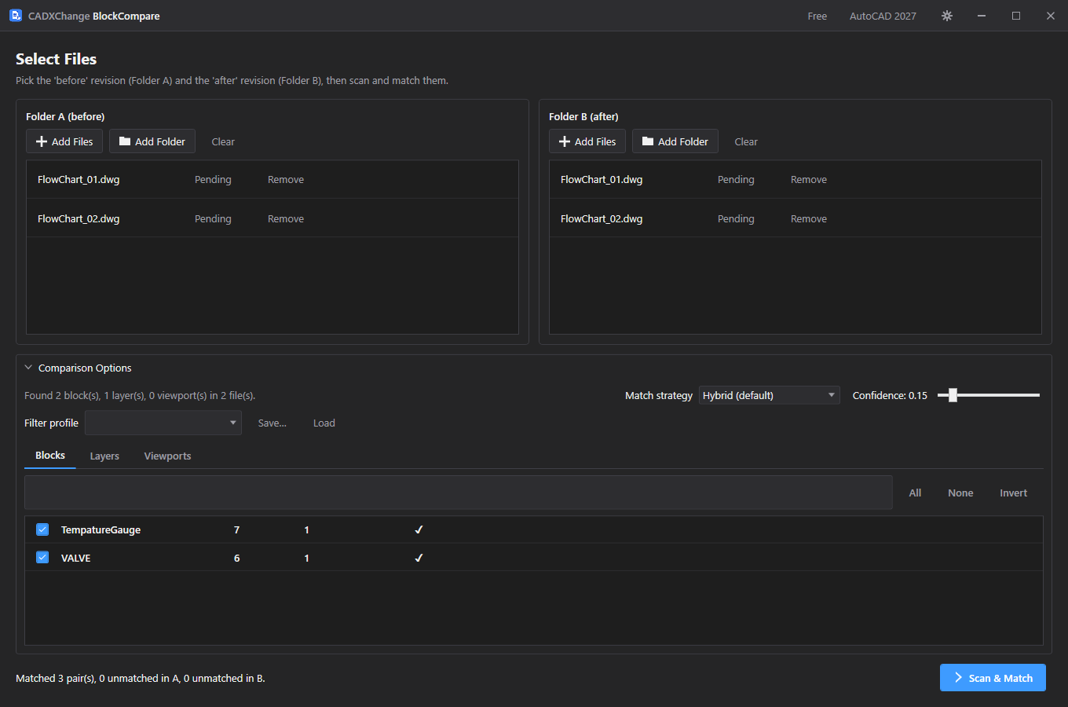This screenshot has height=707, width=1068.
Task: Click count 6 in VALVE row
Action: [x=236, y=559]
